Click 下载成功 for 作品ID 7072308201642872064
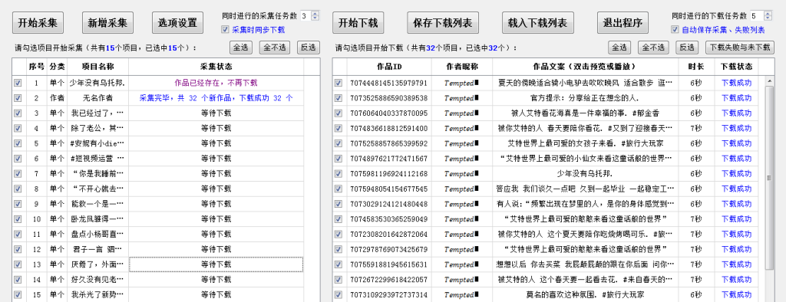This screenshot has height=302, width=786. tap(736, 234)
